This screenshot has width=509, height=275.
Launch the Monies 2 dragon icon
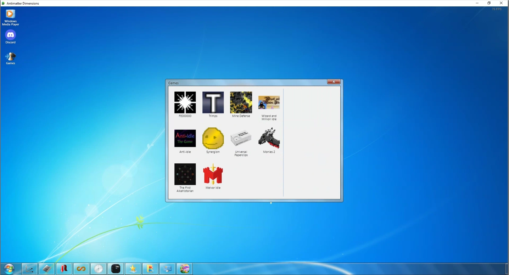pos(269,138)
